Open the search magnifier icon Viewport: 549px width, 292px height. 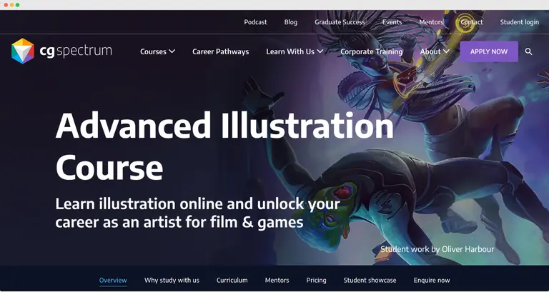coord(528,51)
